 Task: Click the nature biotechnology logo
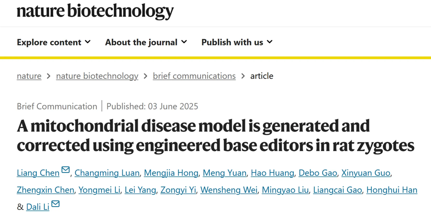tap(95, 11)
